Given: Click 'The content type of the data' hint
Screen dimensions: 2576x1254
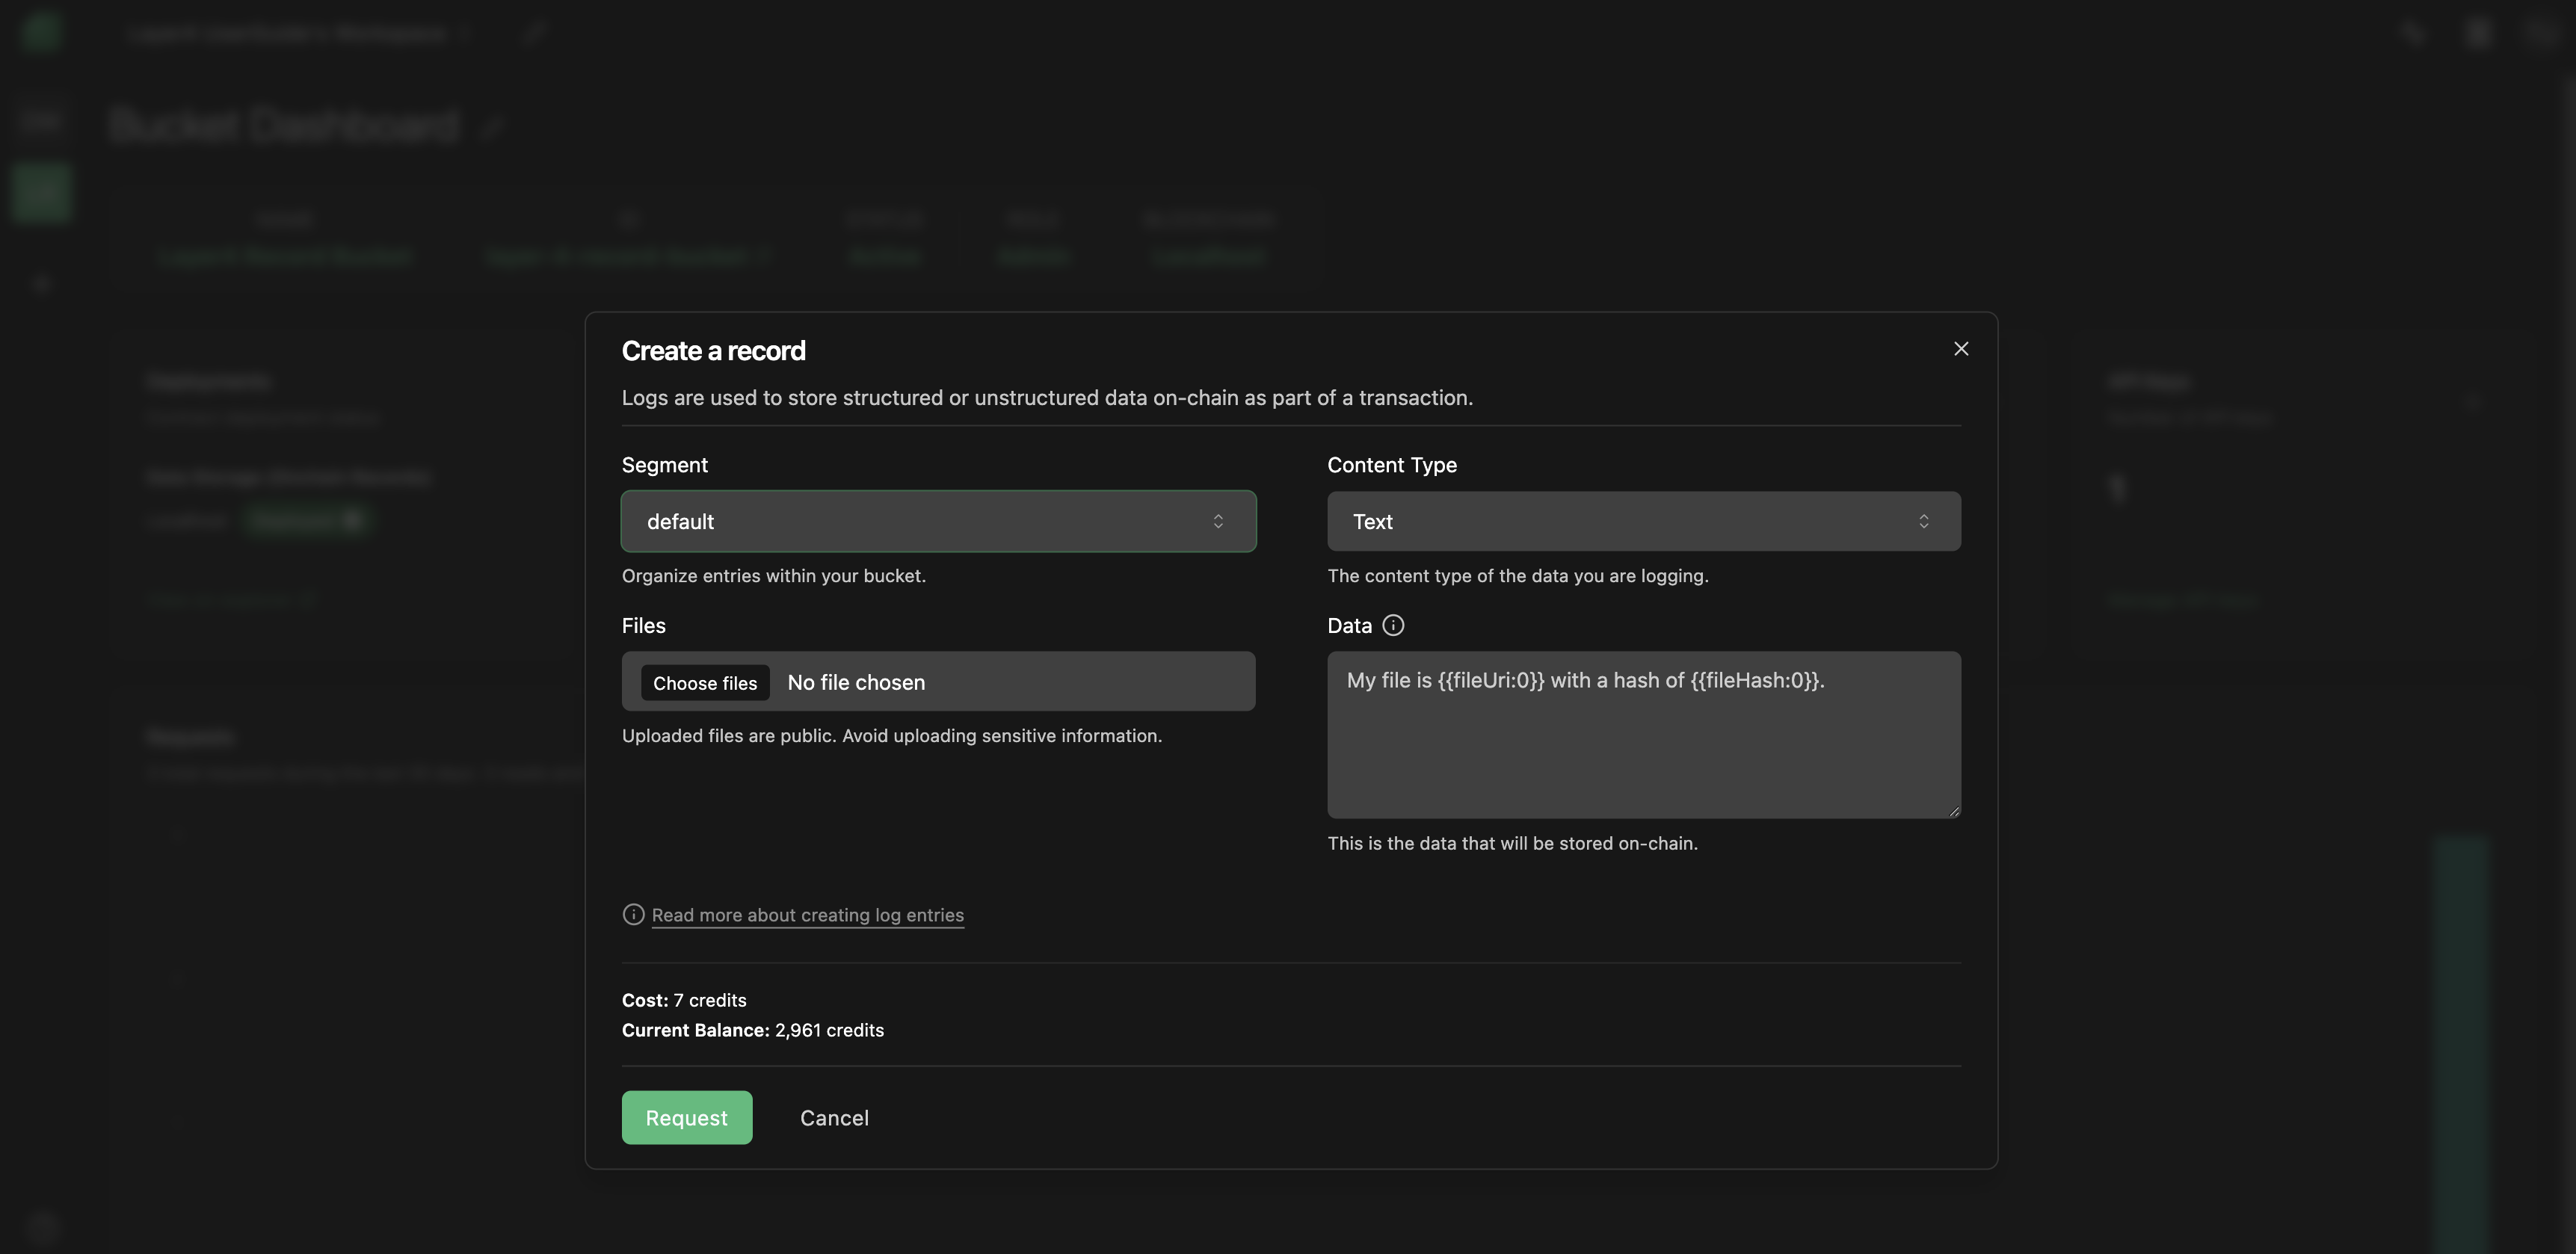Looking at the screenshot, I should point(1517,576).
